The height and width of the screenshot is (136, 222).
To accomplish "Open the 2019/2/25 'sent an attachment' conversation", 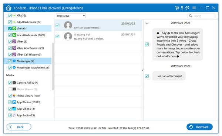I will click(98, 25).
